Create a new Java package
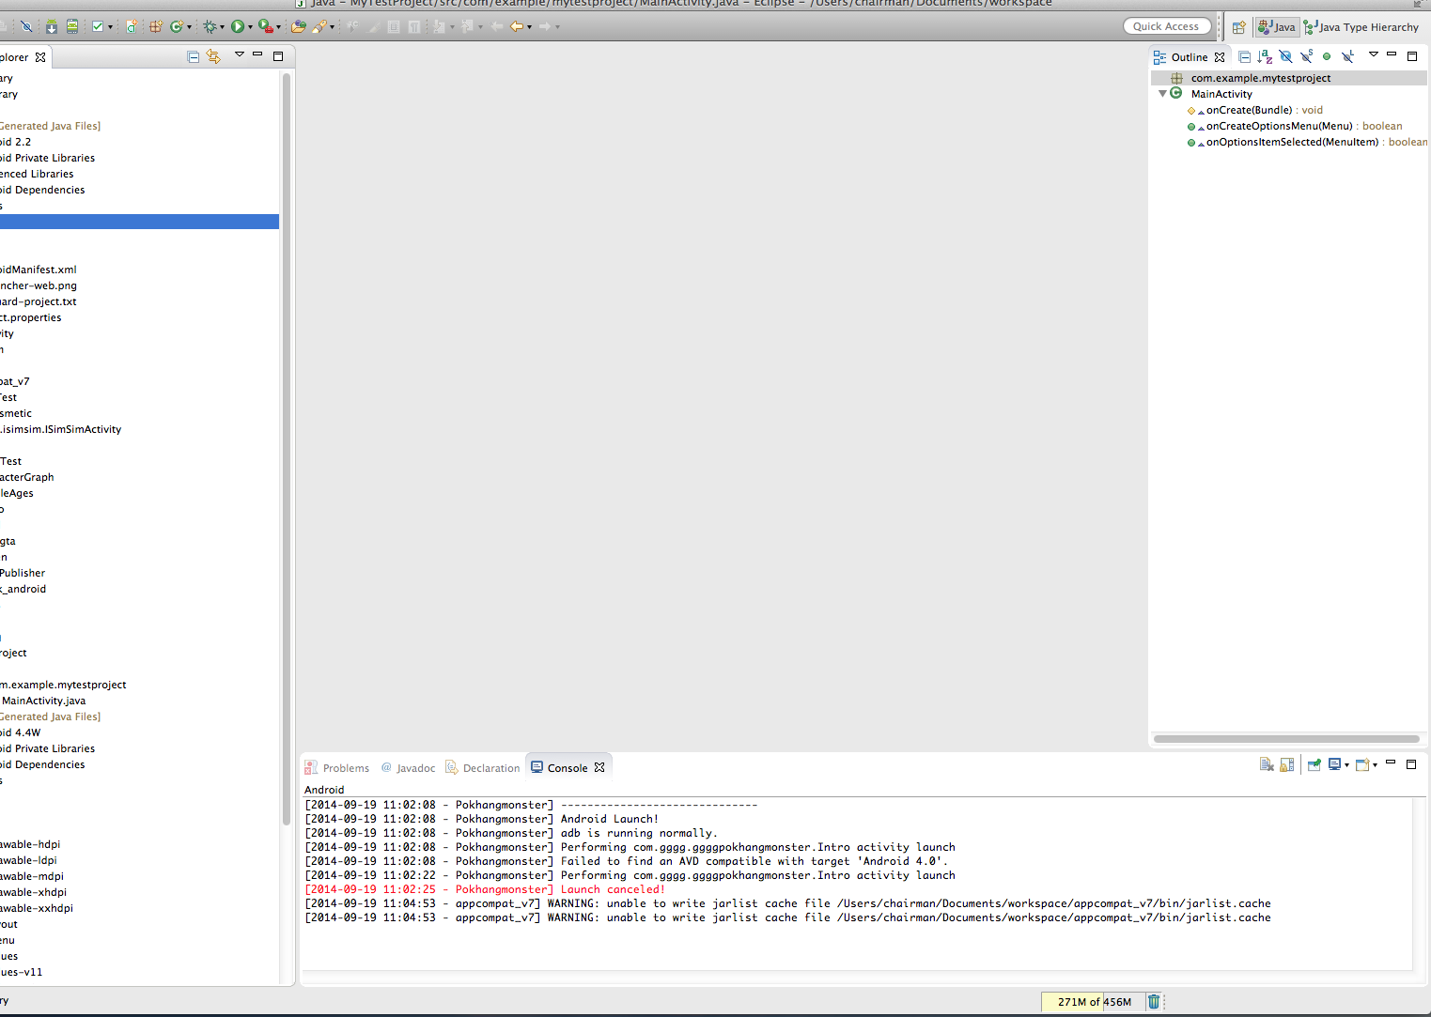Screen dimensions: 1431x1017 [156, 26]
